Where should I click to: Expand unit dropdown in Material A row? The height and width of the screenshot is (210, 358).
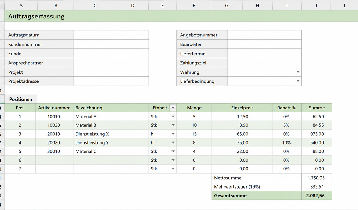pyautogui.click(x=173, y=117)
